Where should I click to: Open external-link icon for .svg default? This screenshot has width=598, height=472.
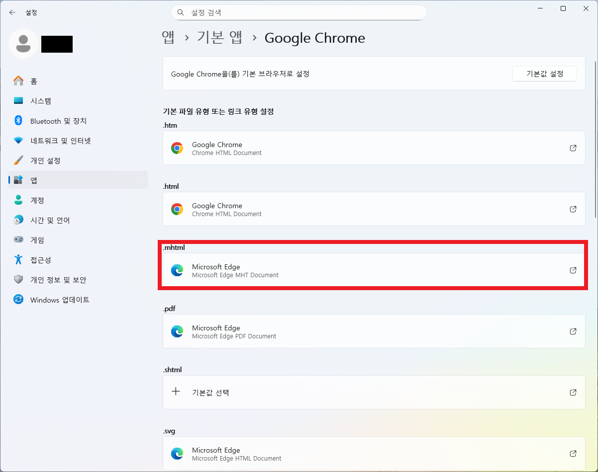(573, 454)
